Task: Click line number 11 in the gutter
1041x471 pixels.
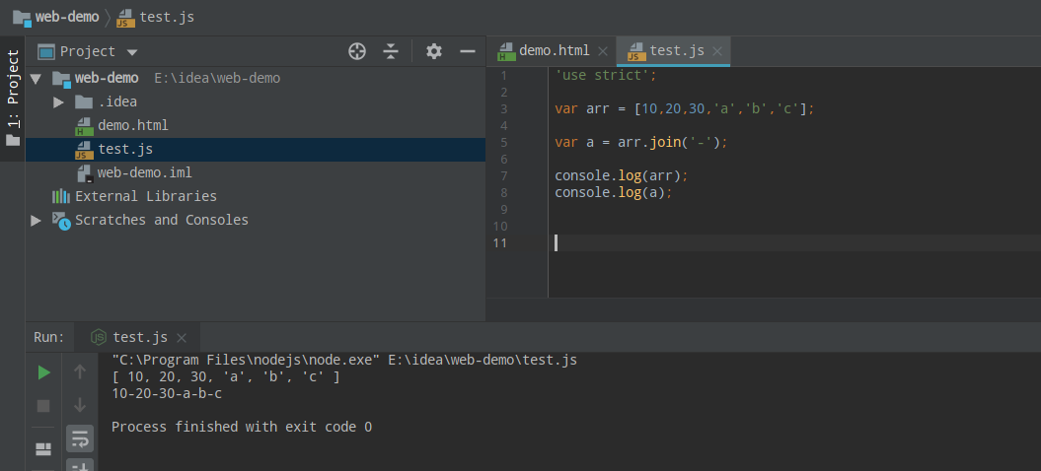Action: pyautogui.click(x=500, y=242)
